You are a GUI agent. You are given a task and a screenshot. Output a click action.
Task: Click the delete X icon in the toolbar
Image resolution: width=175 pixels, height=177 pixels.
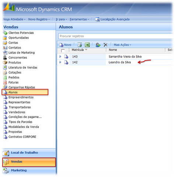pos(105,45)
